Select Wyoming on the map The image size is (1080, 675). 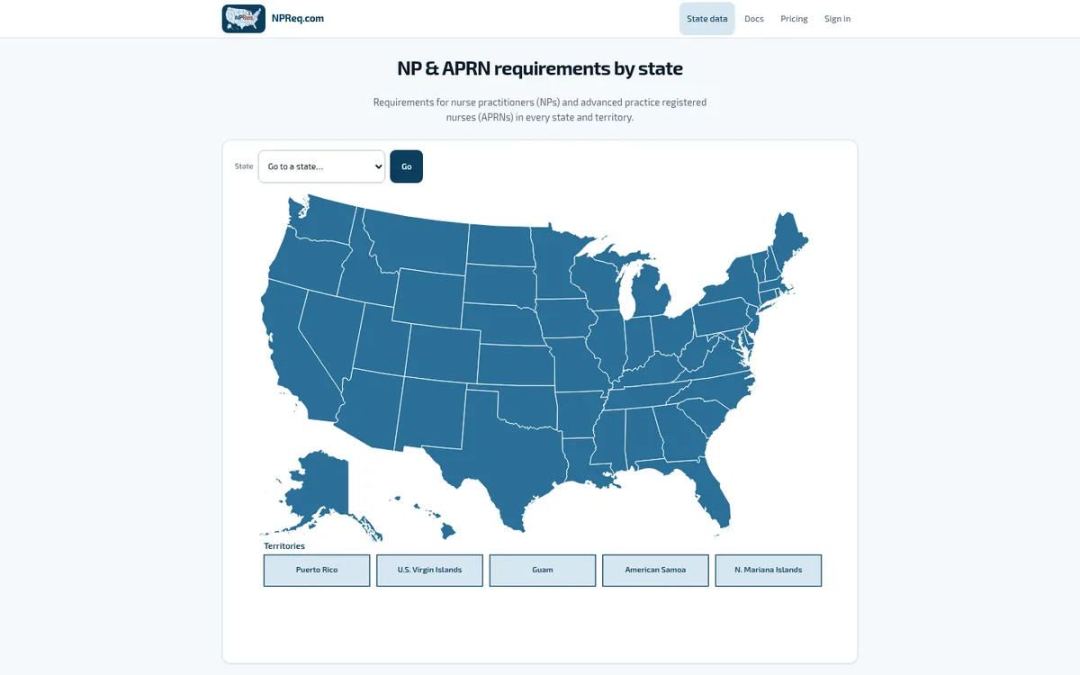(428, 297)
